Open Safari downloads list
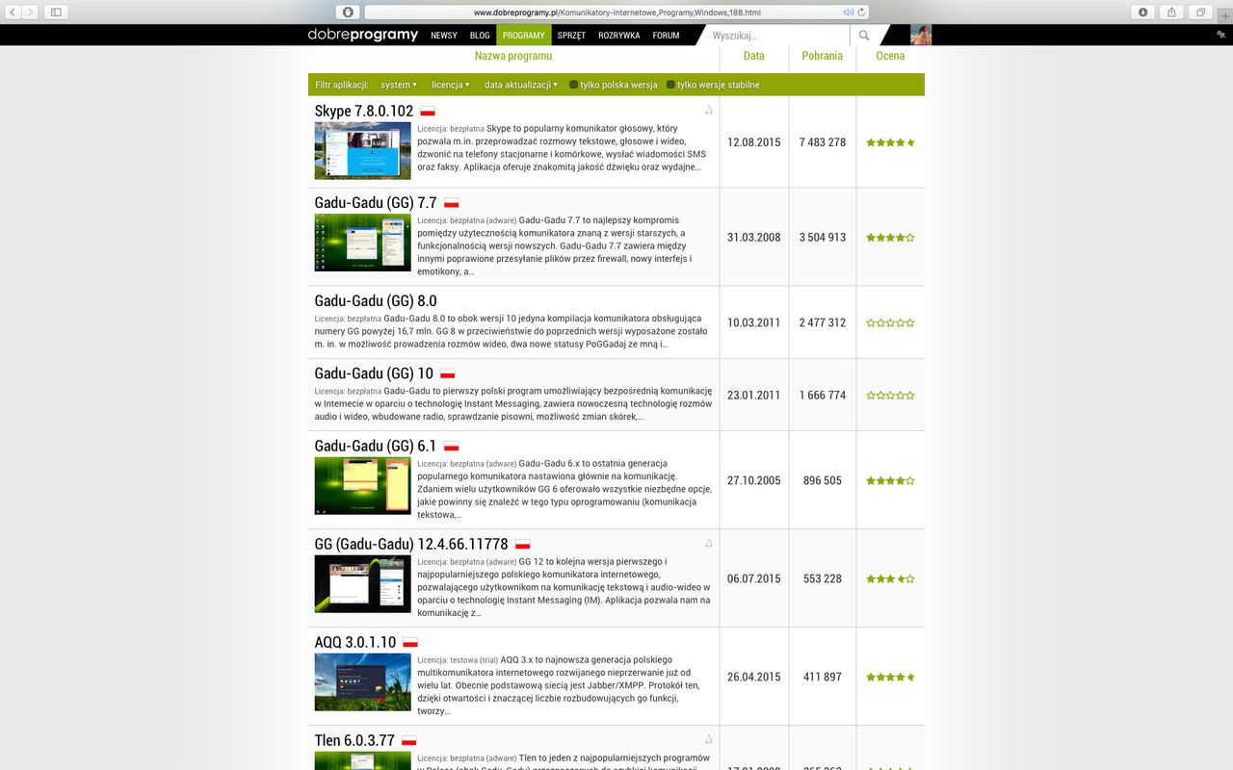This screenshot has width=1233, height=770. click(x=1142, y=12)
